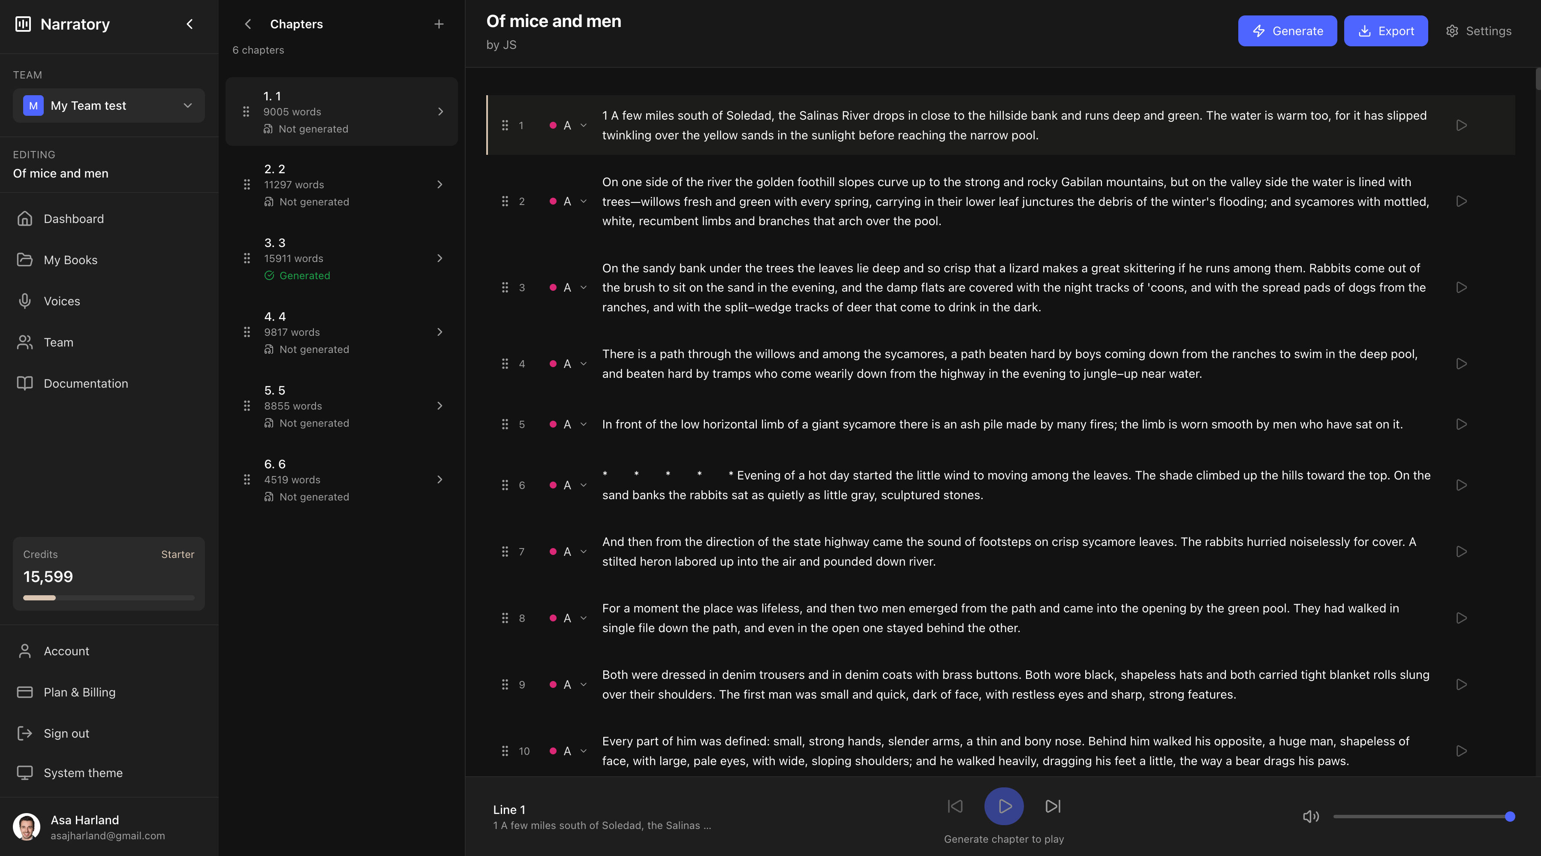Play line 5 audio preview

pos(1461,424)
